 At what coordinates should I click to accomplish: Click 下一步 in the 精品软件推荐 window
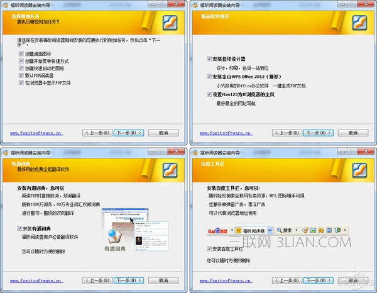[x=319, y=133]
